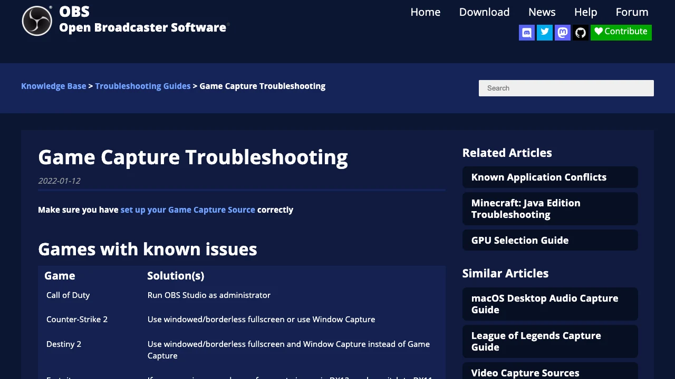
Task: Click the Game column header
Action: pos(60,275)
